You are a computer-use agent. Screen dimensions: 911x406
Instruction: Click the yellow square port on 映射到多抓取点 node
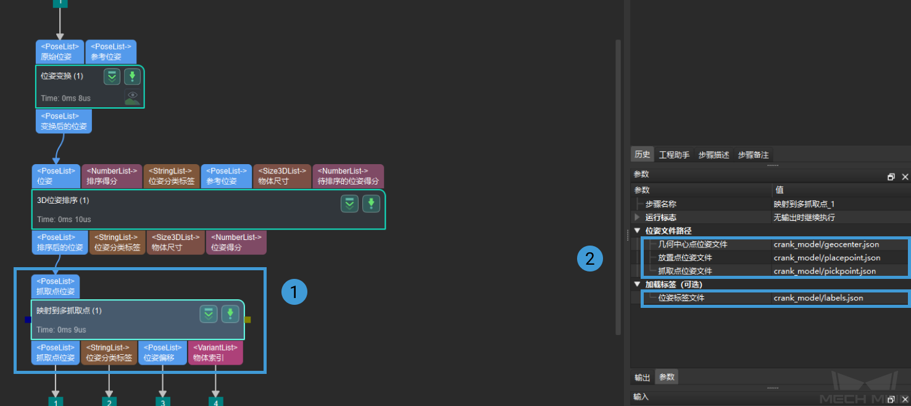click(x=248, y=320)
